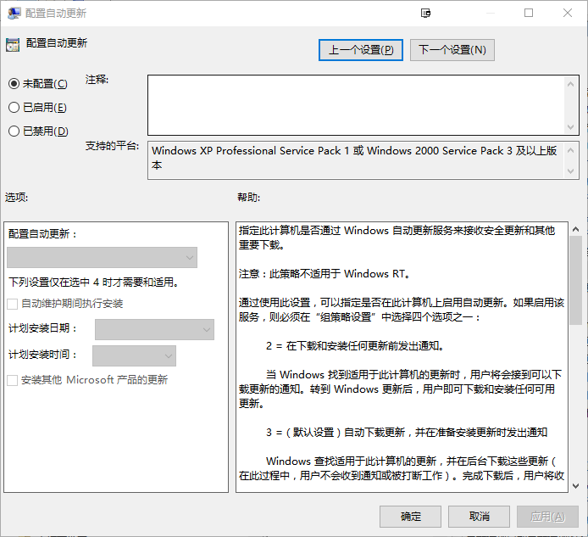This screenshot has height=537, width=588.
Task: Enable 安装其他 Microsoft 产品的更新 checkbox
Action: tap(13, 380)
